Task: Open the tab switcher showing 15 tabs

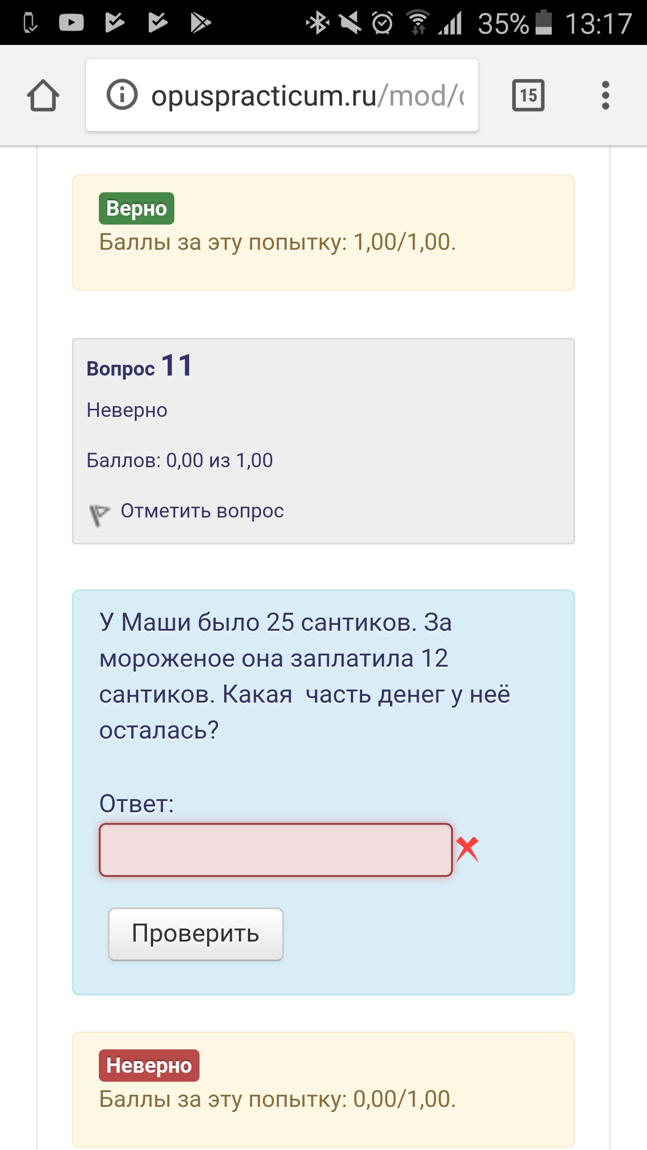Action: [528, 95]
